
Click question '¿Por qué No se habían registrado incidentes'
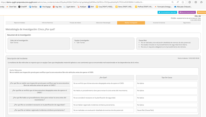(40, 110)
